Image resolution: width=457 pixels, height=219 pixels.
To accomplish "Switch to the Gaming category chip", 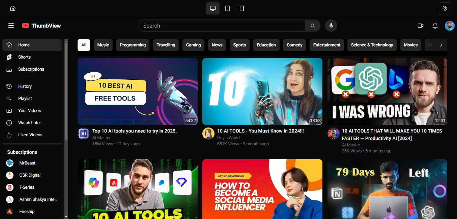I will tap(193, 45).
